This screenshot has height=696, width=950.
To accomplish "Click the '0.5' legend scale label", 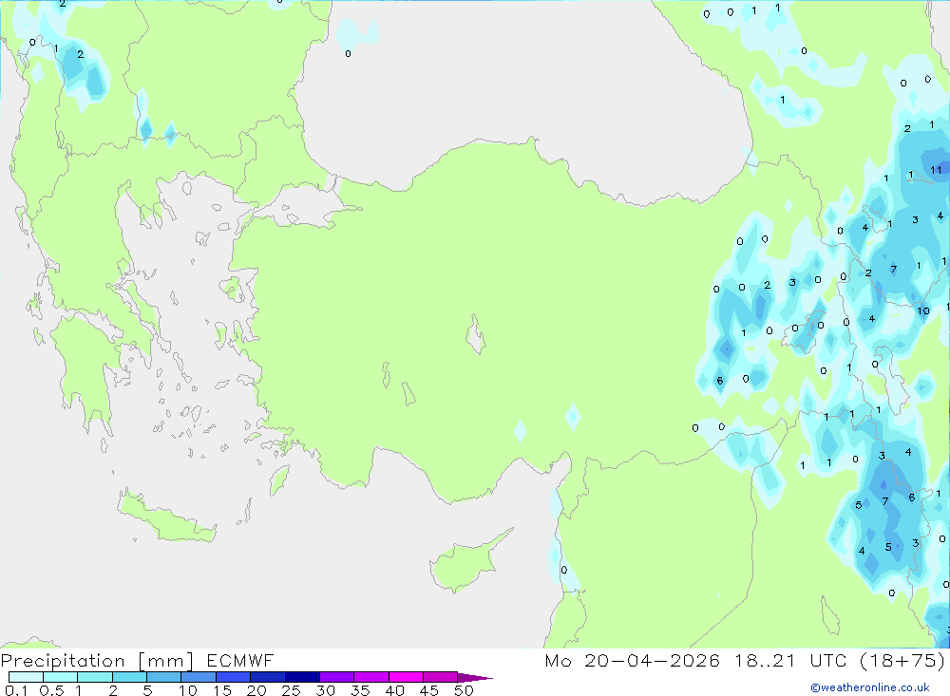I will click(51, 690).
